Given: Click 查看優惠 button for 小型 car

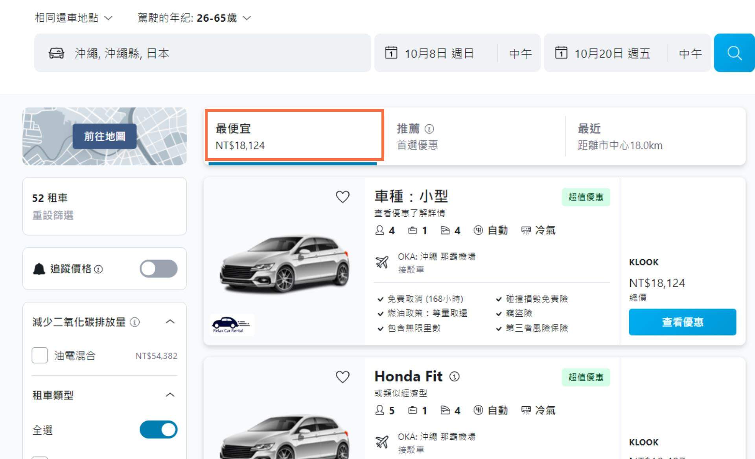Looking at the screenshot, I should (x=682, y=322).
